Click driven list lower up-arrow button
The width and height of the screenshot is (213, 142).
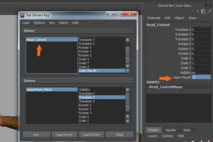(x=127, y=116)
